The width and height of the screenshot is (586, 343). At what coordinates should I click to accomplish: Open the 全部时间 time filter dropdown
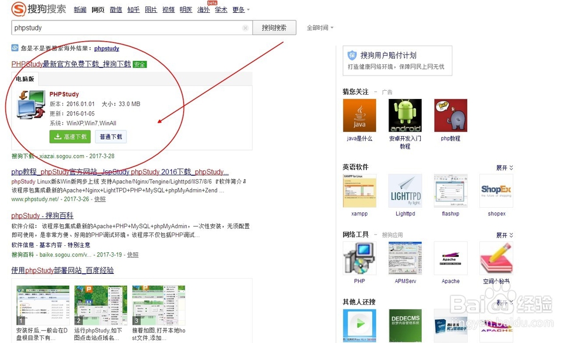click(x=320, y=28)
